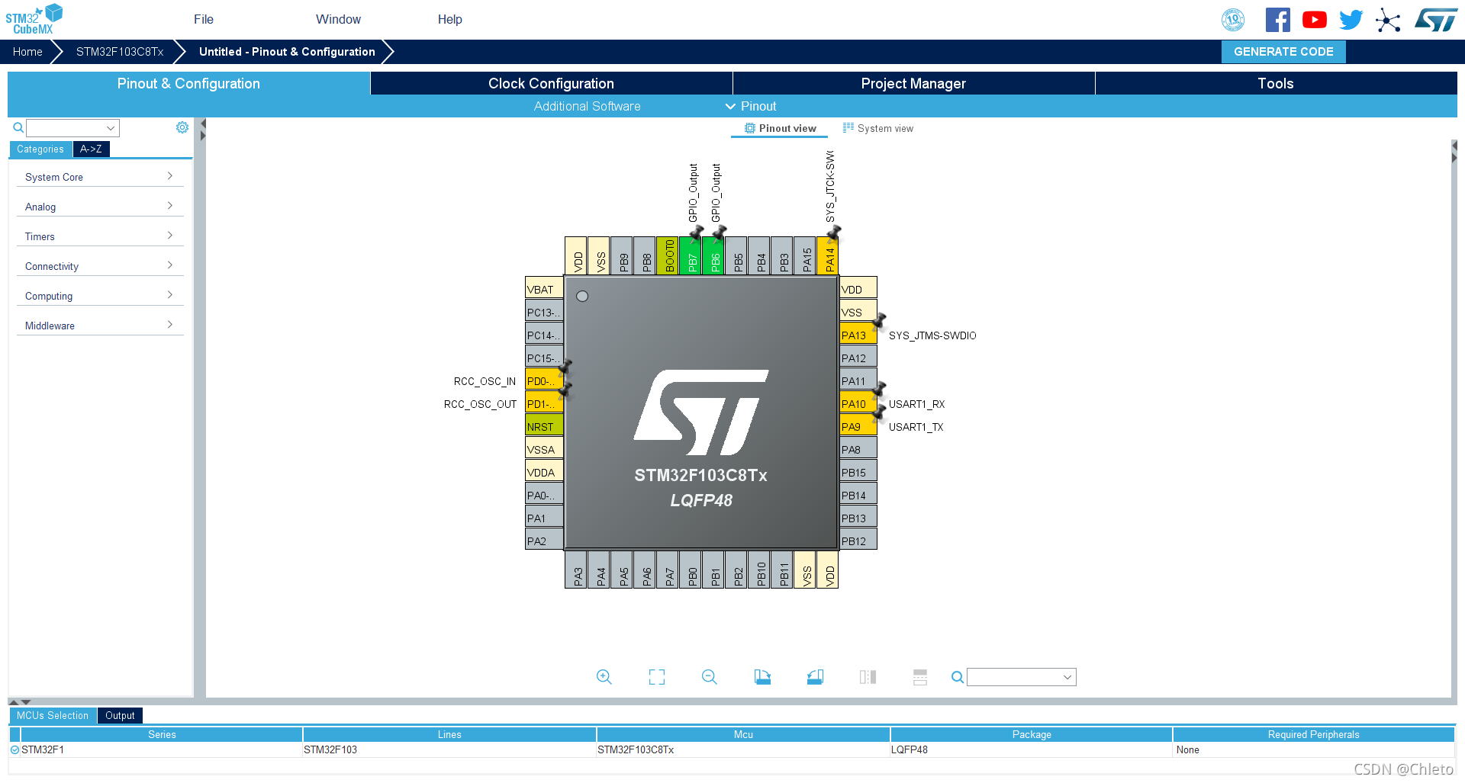Click Untitled - Pinout & Configuration breadcrumb
The width and height of the screenshot is (1465, 783).
coord(287,52)
